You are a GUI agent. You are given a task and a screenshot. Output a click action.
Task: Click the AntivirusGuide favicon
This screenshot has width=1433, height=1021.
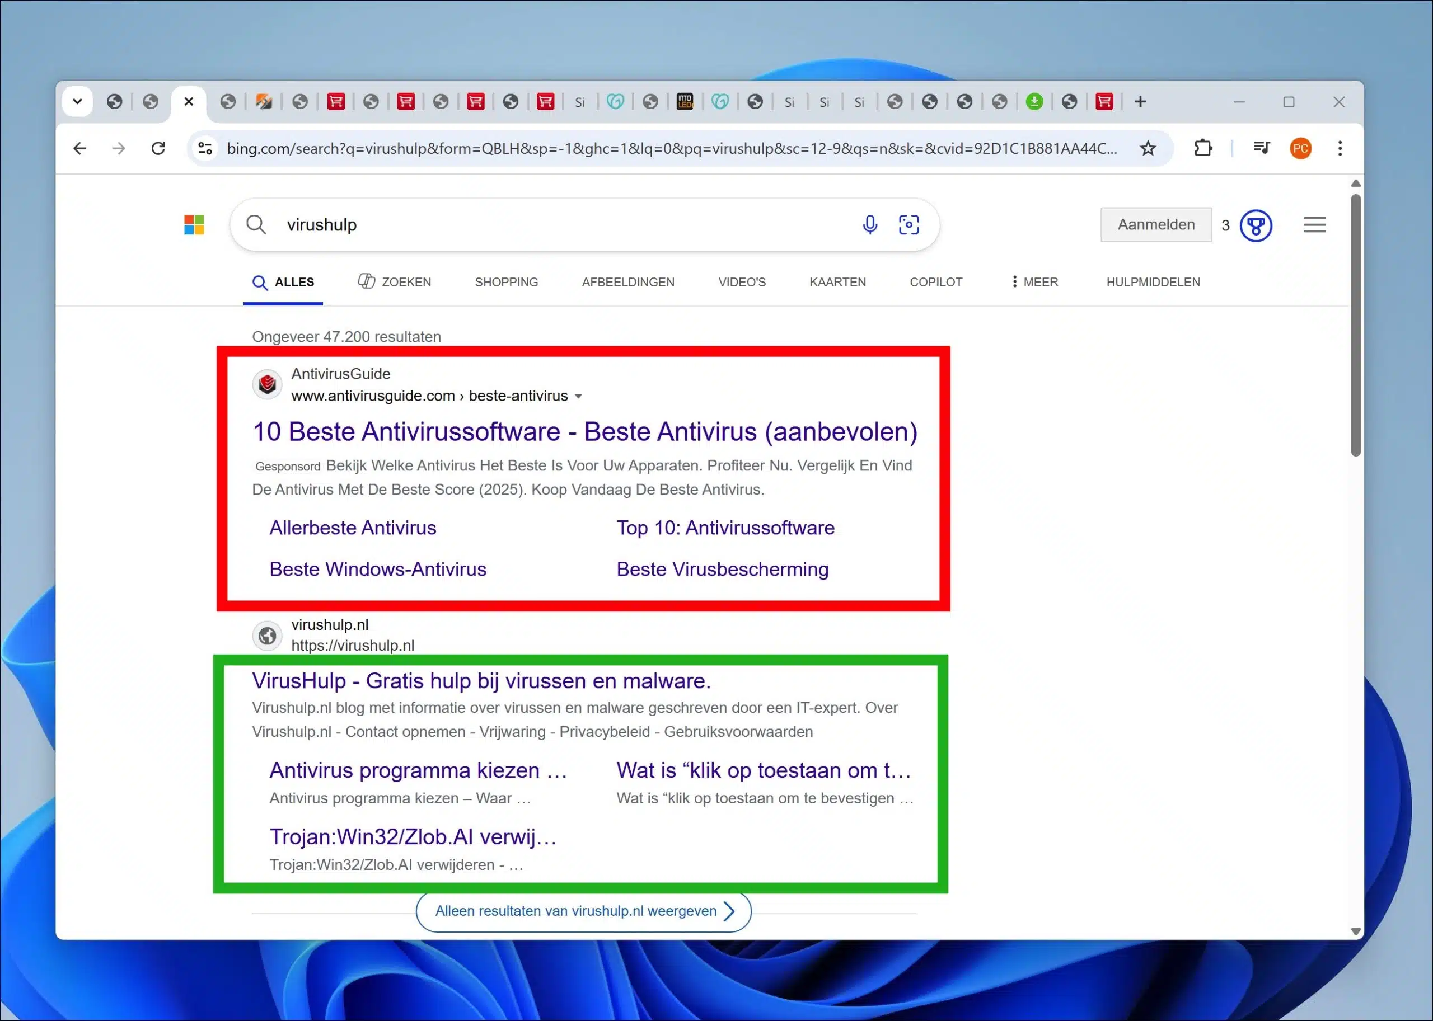pos(268,384)
